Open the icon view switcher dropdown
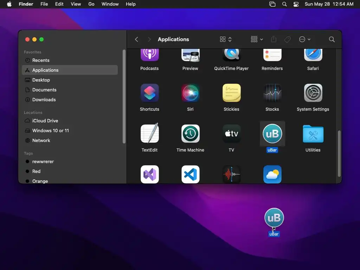The height and width of the screenshot is (270, 360). [226, 39]
